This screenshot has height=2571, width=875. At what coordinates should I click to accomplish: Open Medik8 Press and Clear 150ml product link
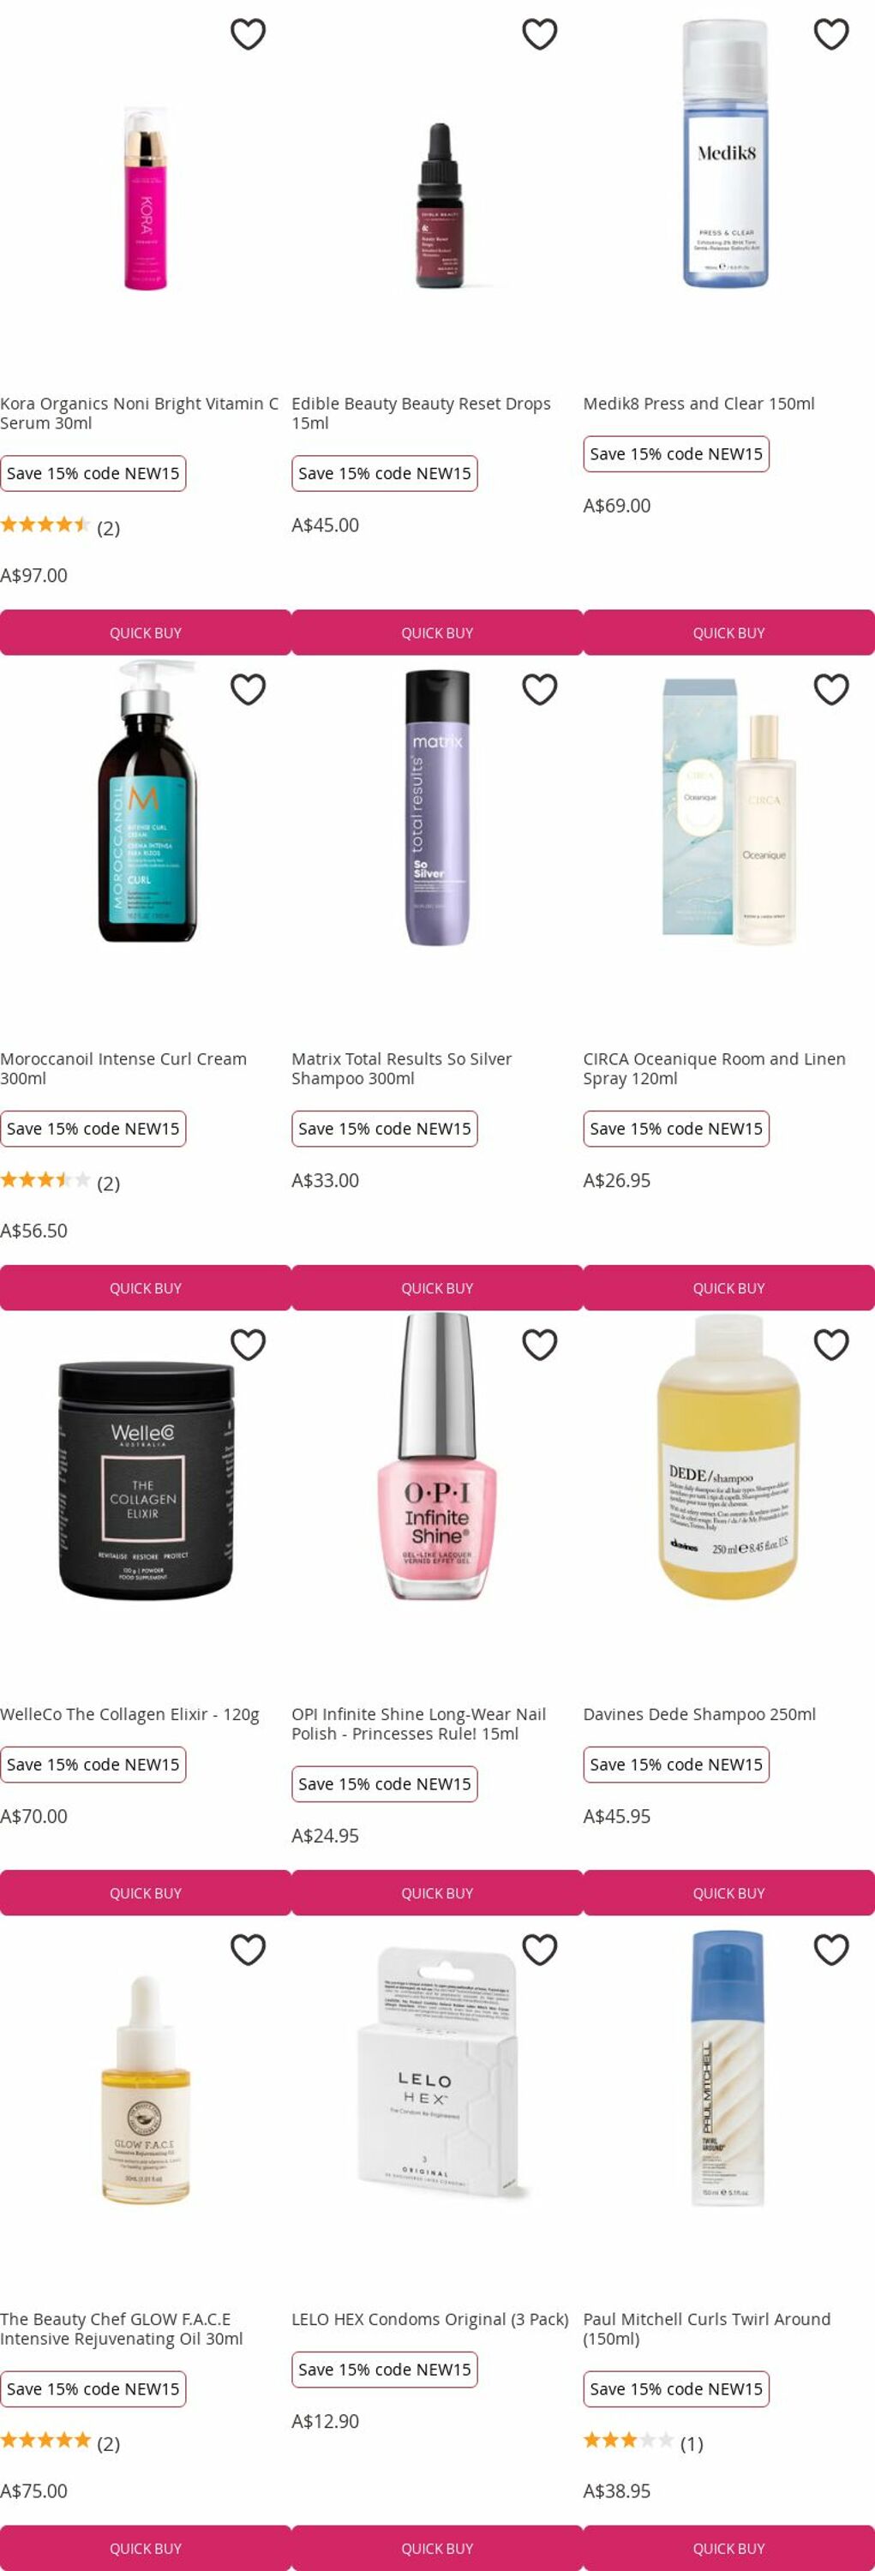point(698,403)
